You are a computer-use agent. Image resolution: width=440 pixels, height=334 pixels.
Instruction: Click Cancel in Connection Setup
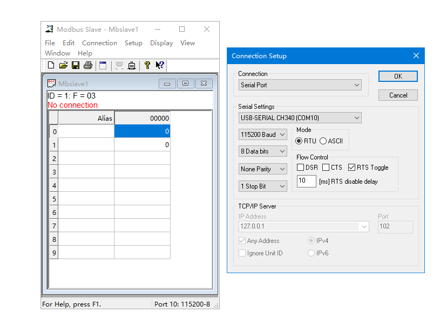coord(398,95)
